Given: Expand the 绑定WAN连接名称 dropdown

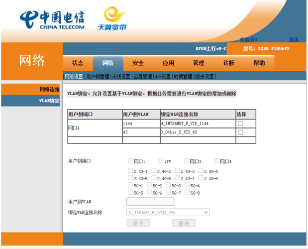Looking at the screenshot, I should coord(168,213).
